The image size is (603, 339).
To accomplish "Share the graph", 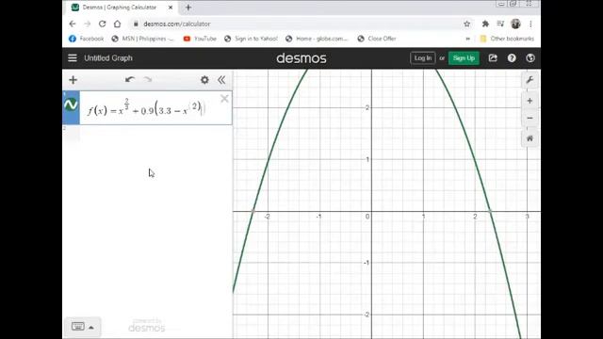I will coord(493,58).
